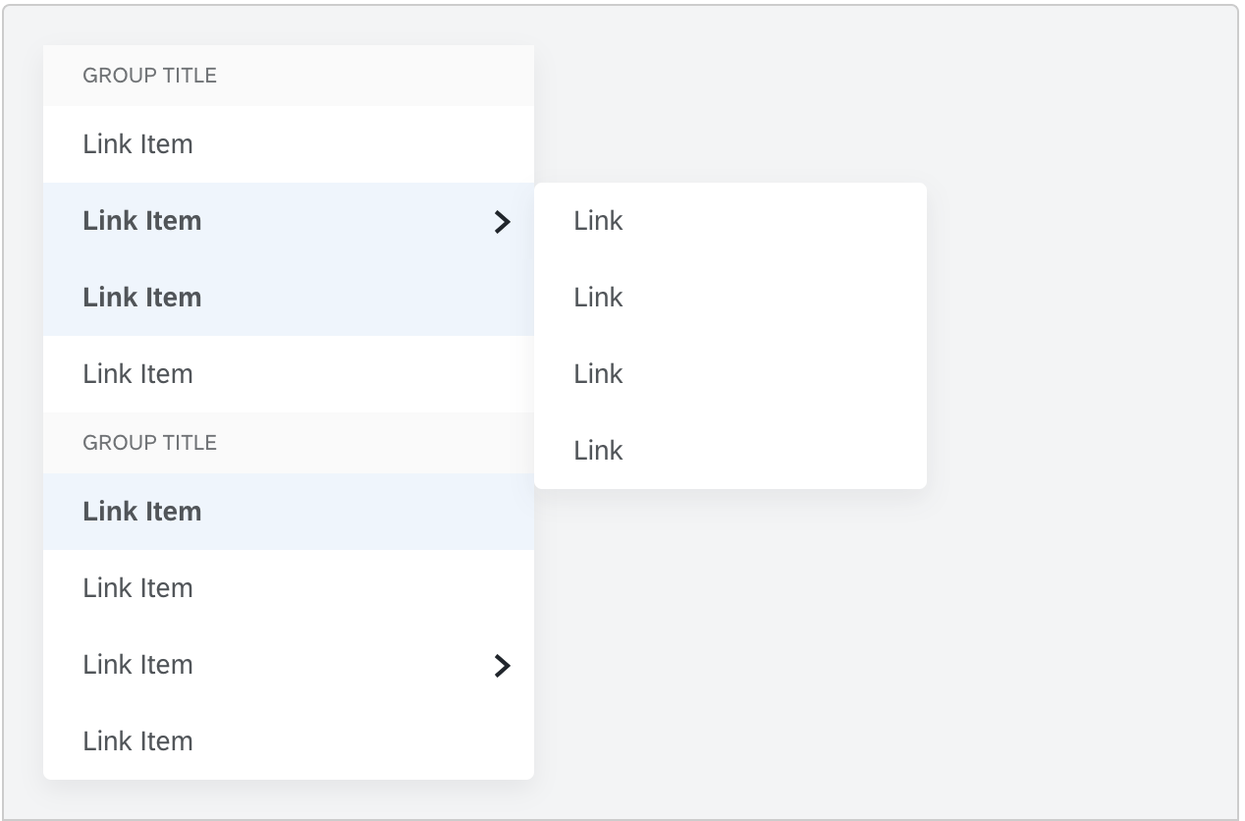
Task: Click empty gray canvas right of submenu
Action: click(1080, 334)
